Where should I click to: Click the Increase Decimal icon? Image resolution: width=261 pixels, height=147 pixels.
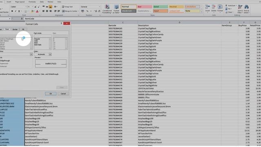[96, 11]
